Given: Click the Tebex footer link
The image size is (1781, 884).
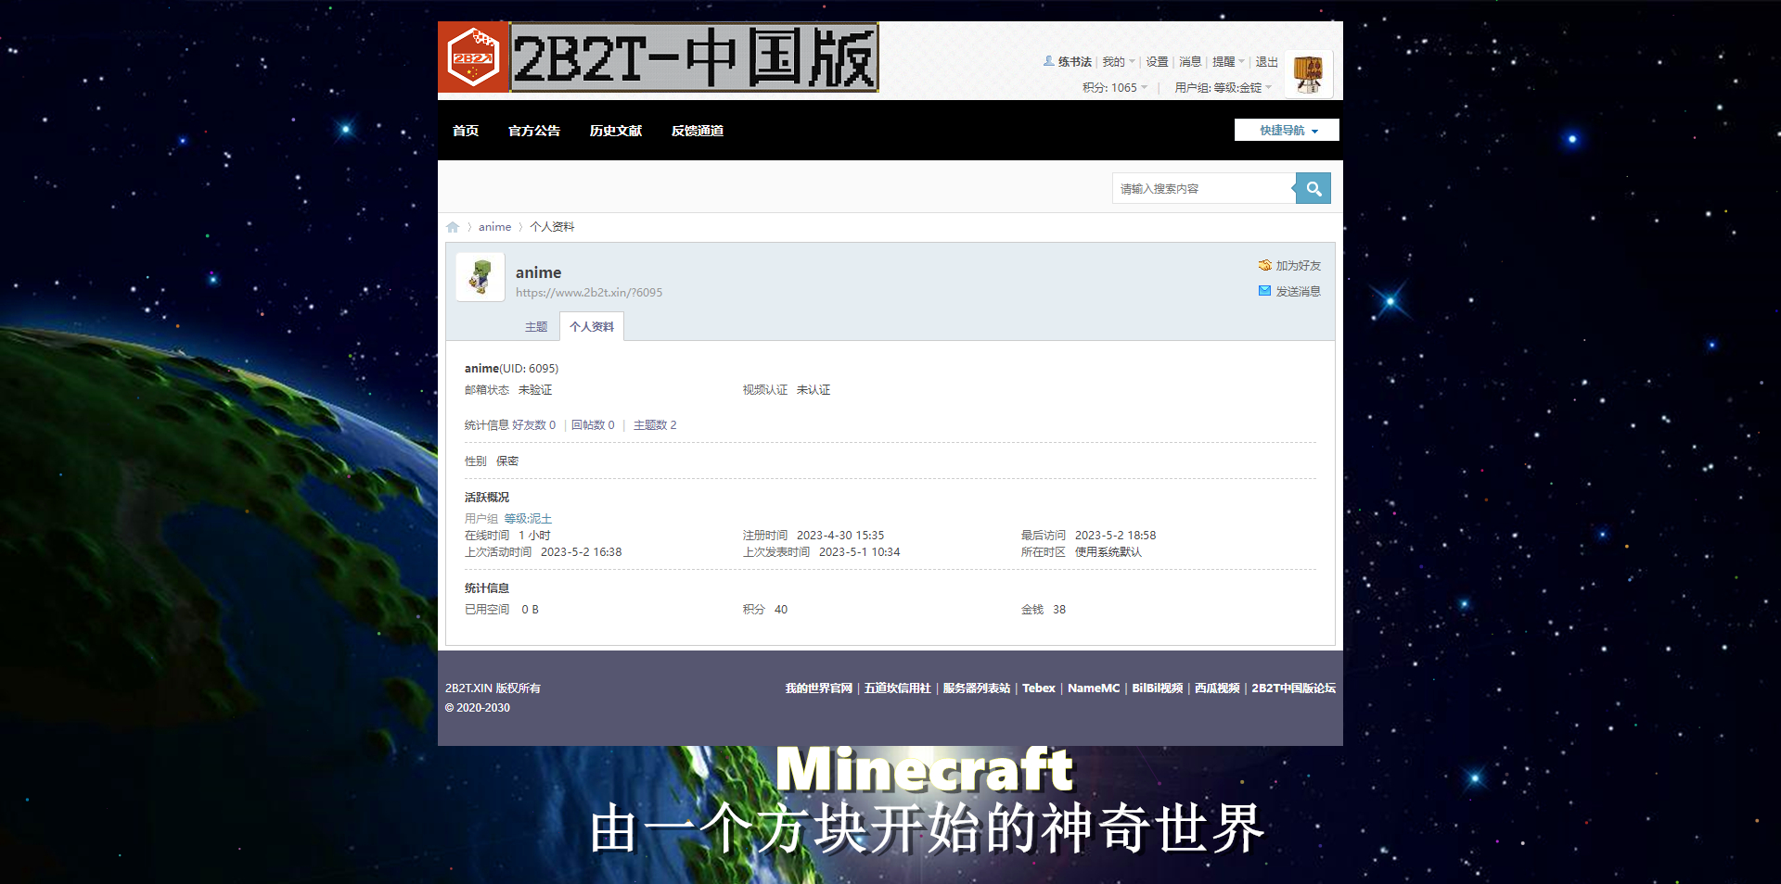Looking at the screenshot, I should [1039, 688].
